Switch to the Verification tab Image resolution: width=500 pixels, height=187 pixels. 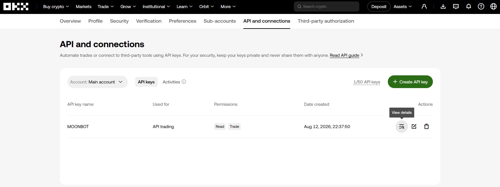[149, 21]
